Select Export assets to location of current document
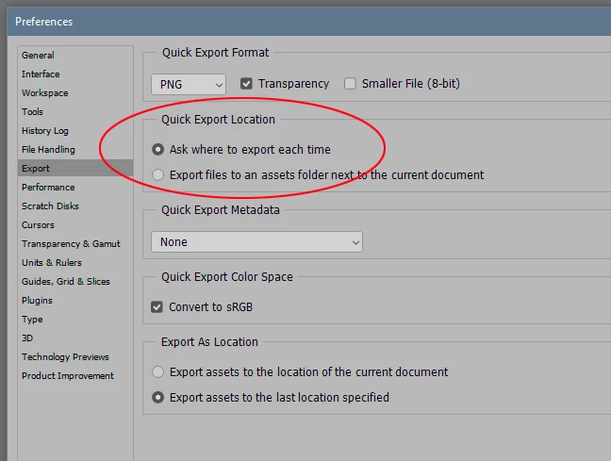 click(x=157, y=371)
